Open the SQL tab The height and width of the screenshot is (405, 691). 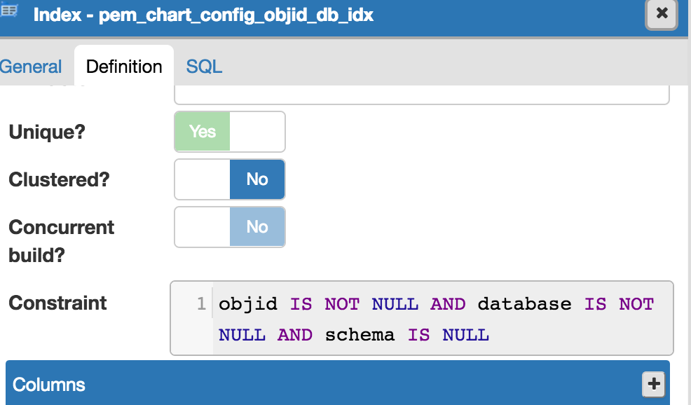[204, 67]
